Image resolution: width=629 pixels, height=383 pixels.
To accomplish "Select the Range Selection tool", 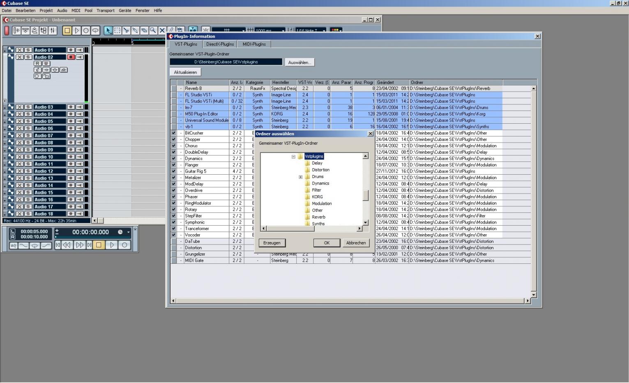I will pyautogui.click(x=117, y=30).
